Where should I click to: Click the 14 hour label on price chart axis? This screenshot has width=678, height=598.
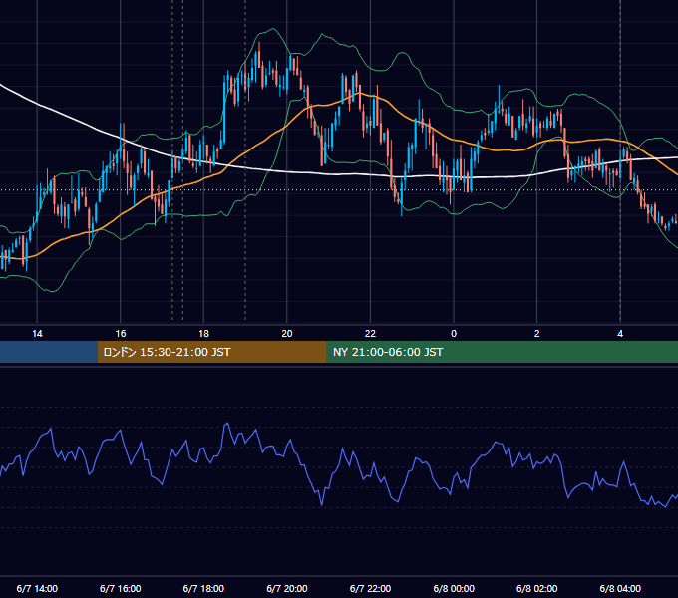pyautogui.click(x=37, y=334)
